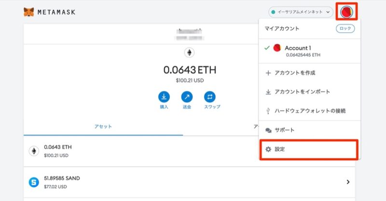Click the ETH icon in asset list
The height and width of the screenshot is (201, 386).
pos(34,151)
